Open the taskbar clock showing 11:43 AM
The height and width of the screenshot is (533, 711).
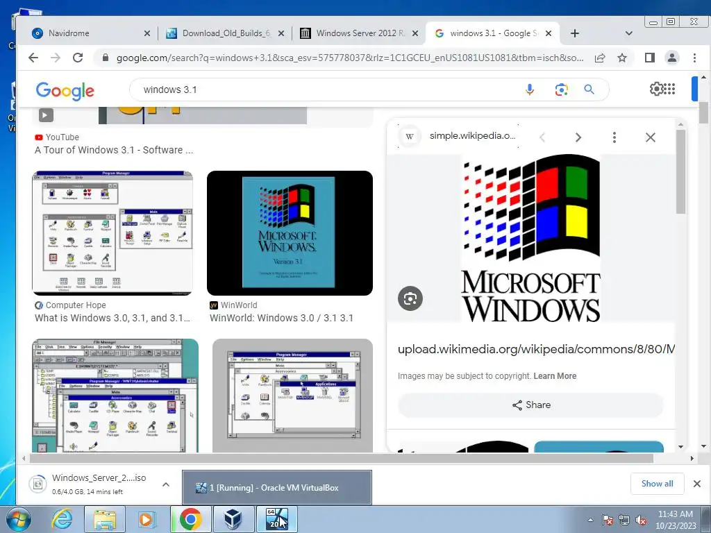tap(675, 520)
